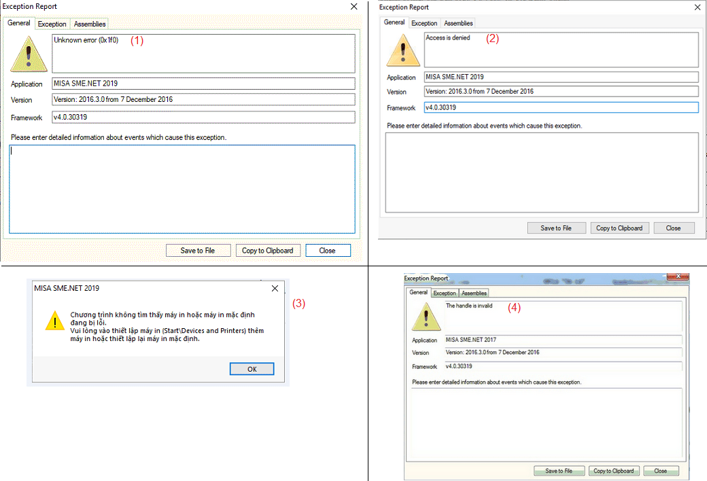
Task: Click Save to File in the handle is invalid dialog
Action: 559,471
